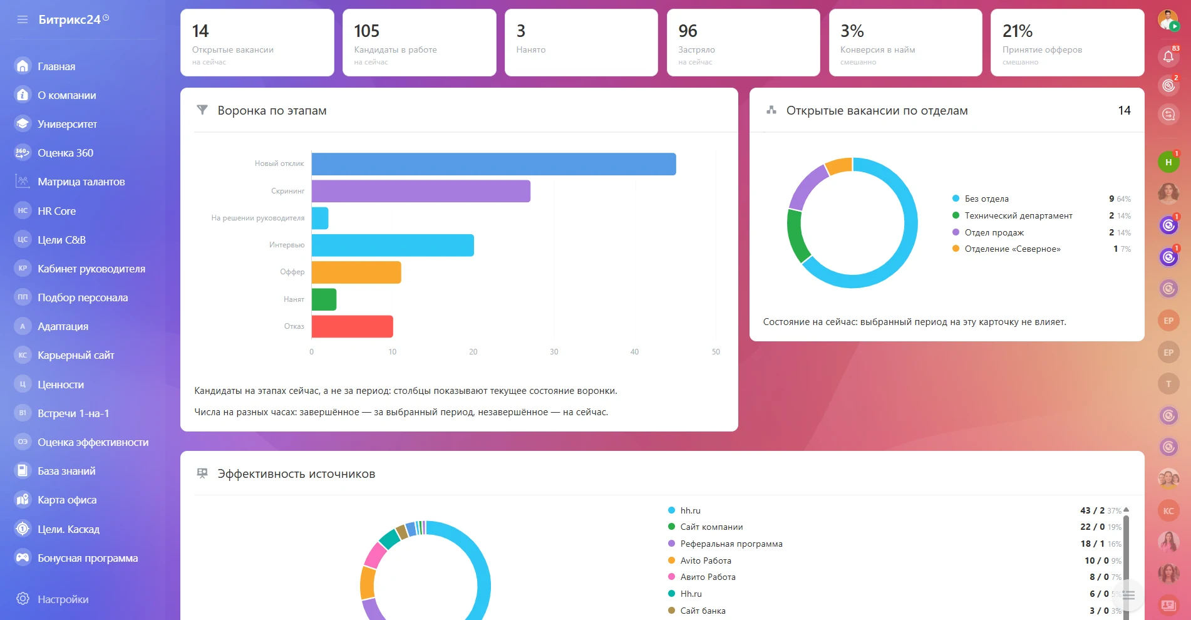
Task: Open Карьерный сайт menu item
Action: pyautogui.click(x=76, y=355)
